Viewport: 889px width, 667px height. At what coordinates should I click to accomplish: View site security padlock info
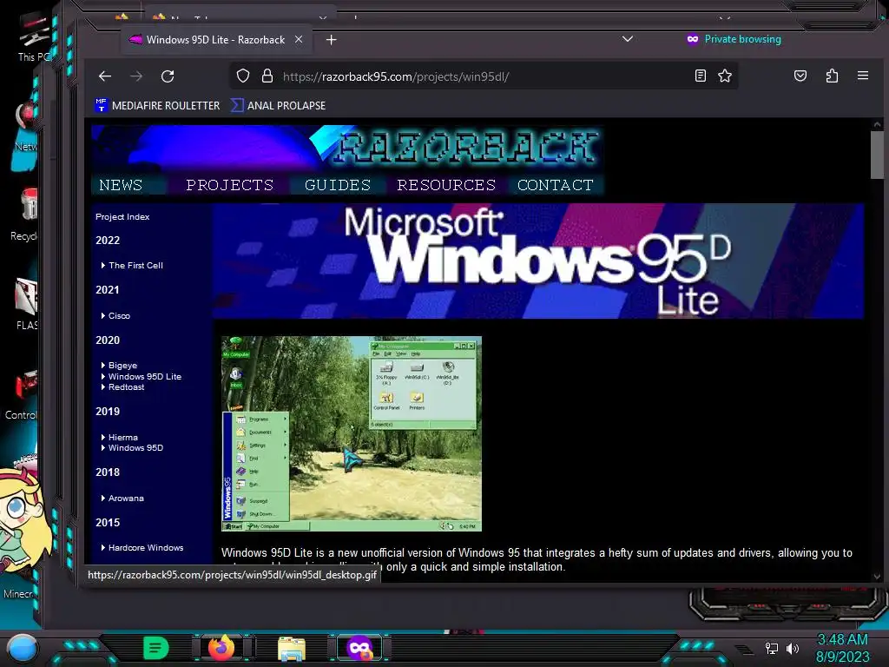tap(267, 76)
